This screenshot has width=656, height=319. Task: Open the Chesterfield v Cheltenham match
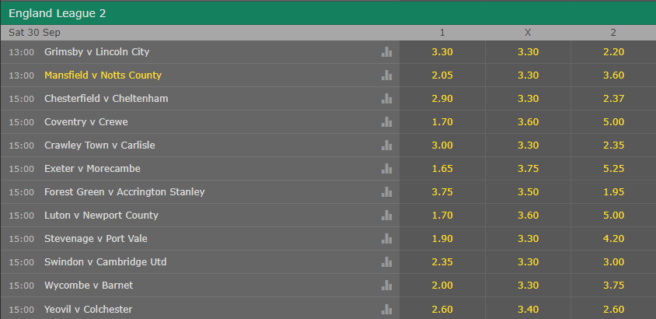coord(106,99)
